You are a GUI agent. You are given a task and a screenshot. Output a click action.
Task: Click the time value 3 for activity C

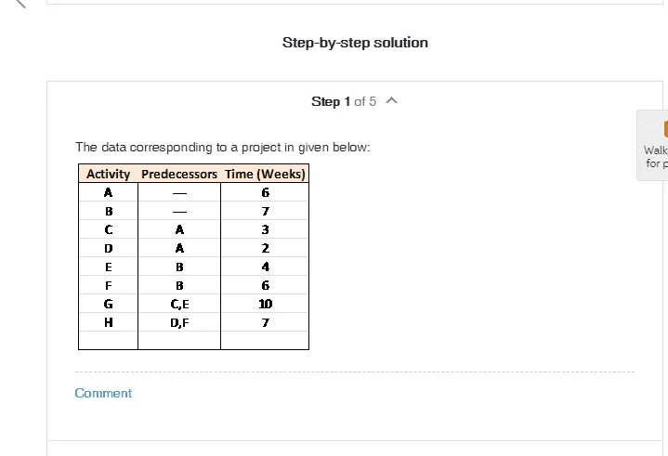265,229
